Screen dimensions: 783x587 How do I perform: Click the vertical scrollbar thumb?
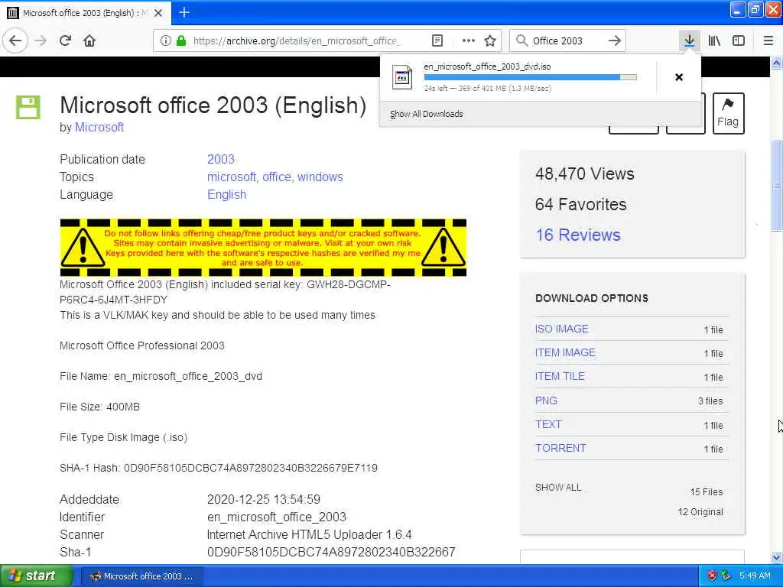(x=776, y=186)
